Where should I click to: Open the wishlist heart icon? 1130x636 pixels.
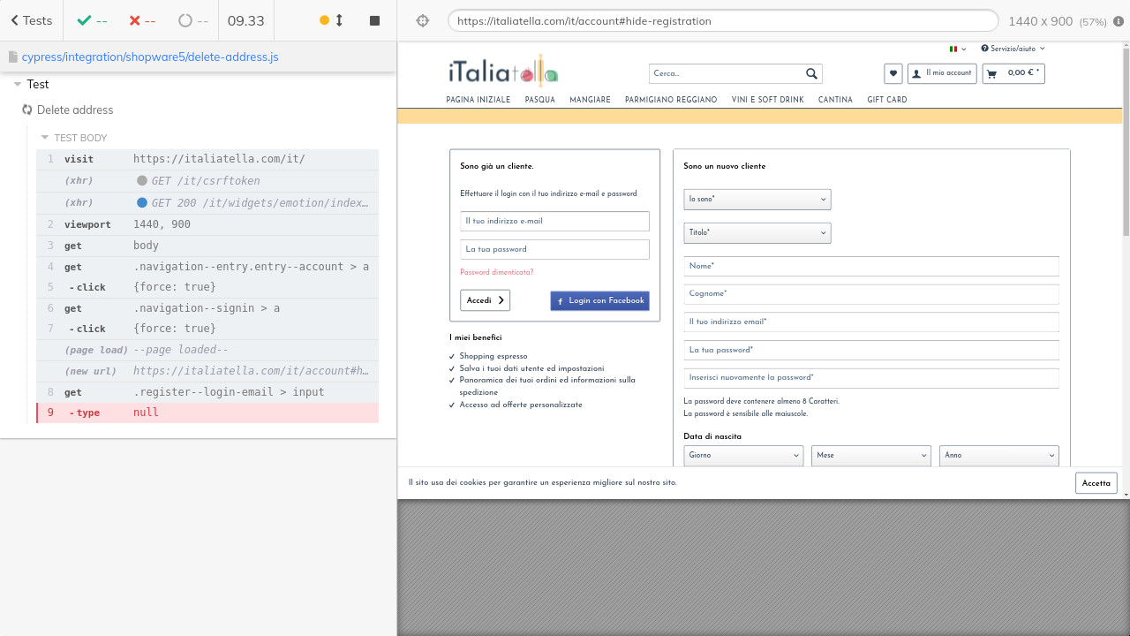coord(893,73)
